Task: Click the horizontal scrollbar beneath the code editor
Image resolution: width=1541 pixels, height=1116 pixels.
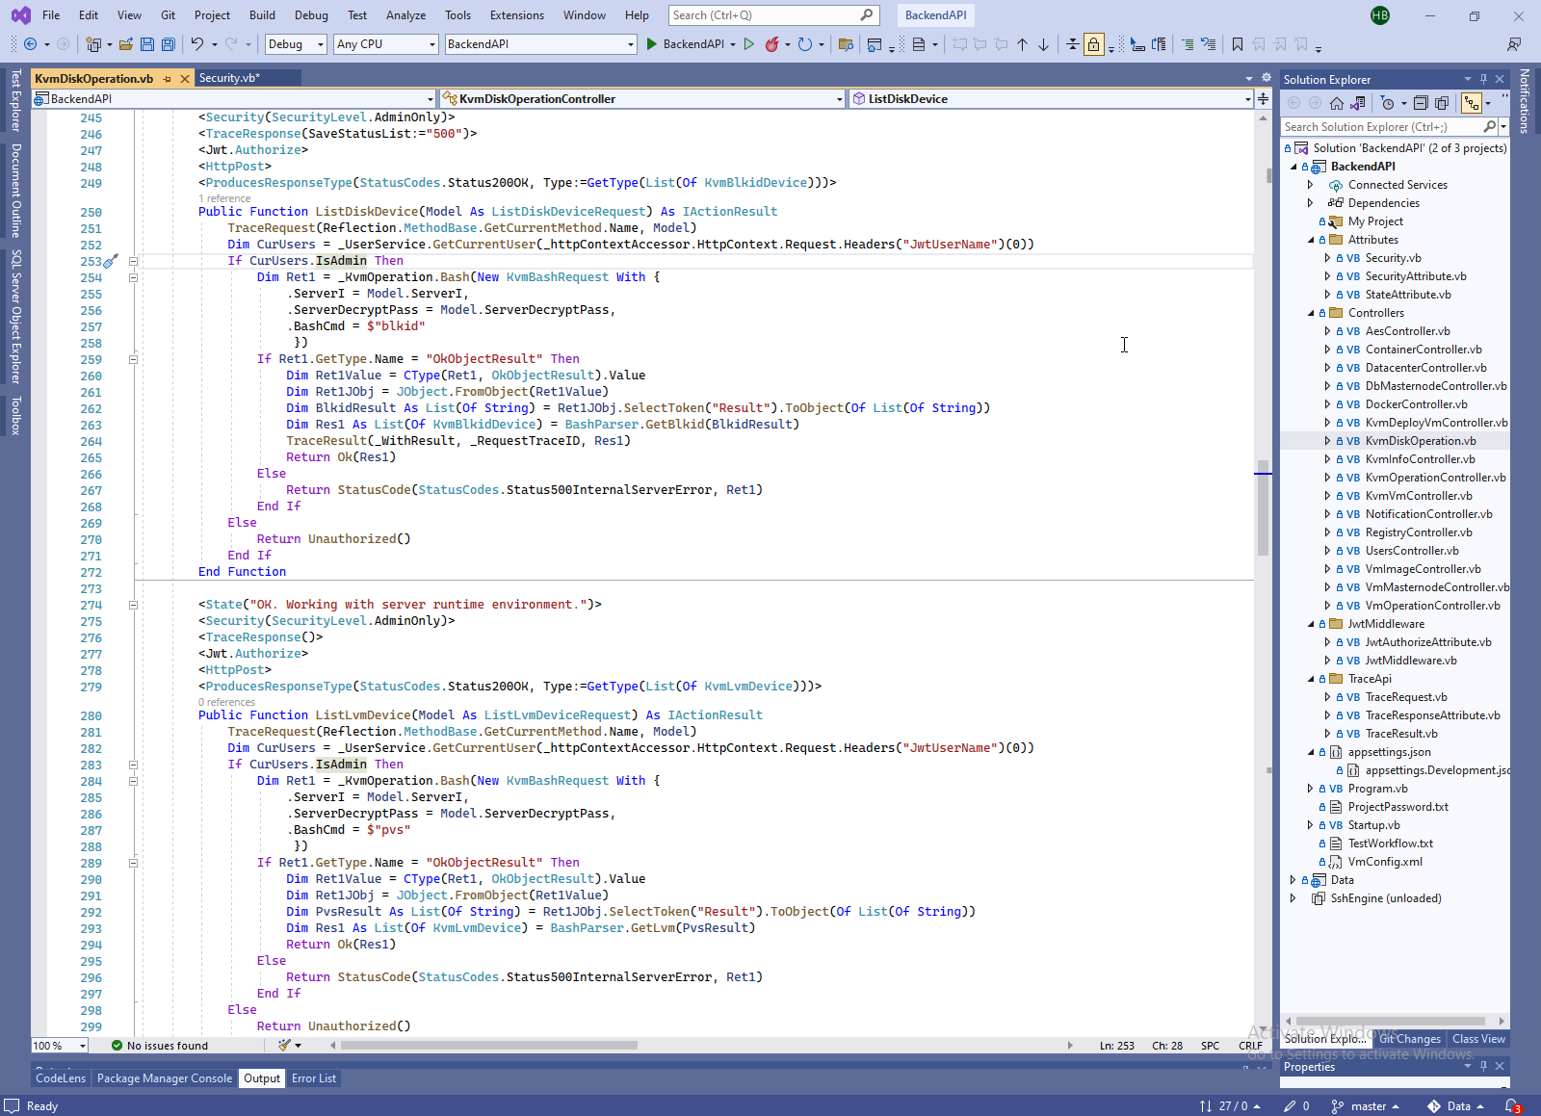Action: [x=488, y=1046]
